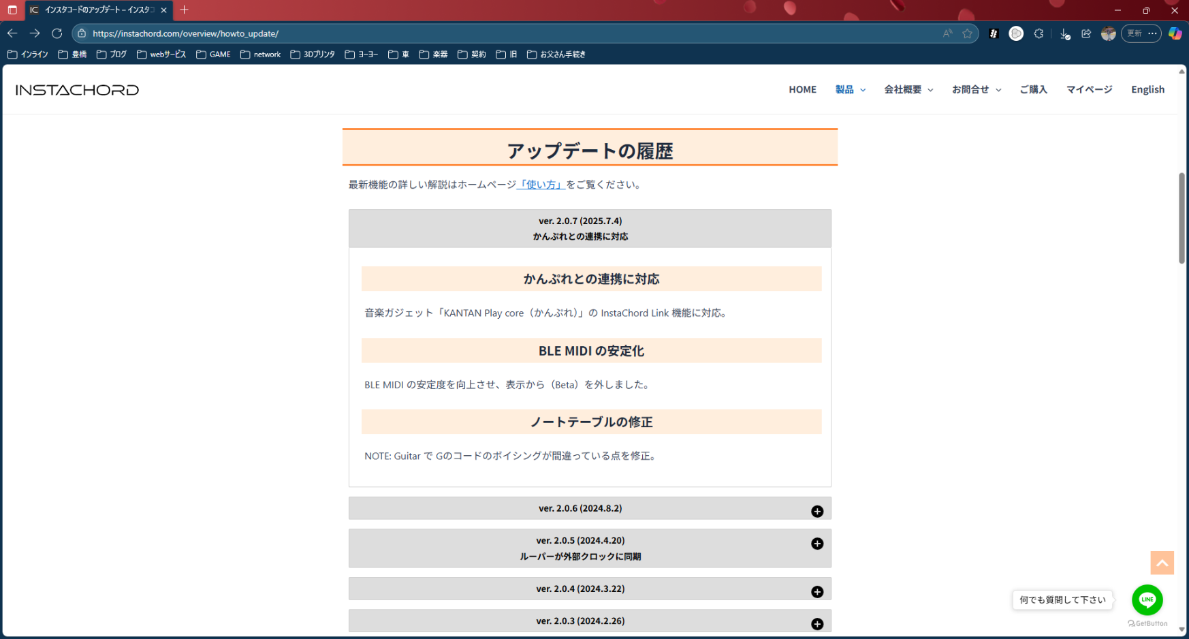The width and height of the screenshot is (1189, 639).
Task: Expand the ver. 2.0.5 (2024.4.20) section
Action: [x=590, y=548]
